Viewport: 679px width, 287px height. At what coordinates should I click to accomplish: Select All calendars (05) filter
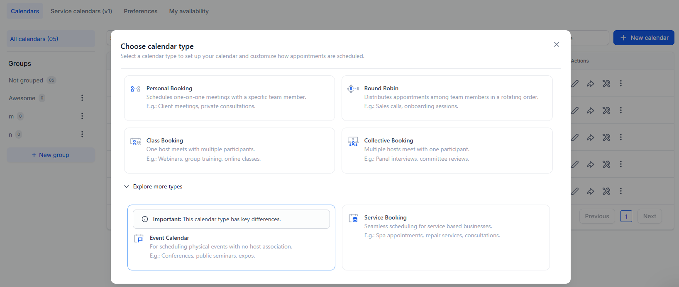tap(34, 39)
